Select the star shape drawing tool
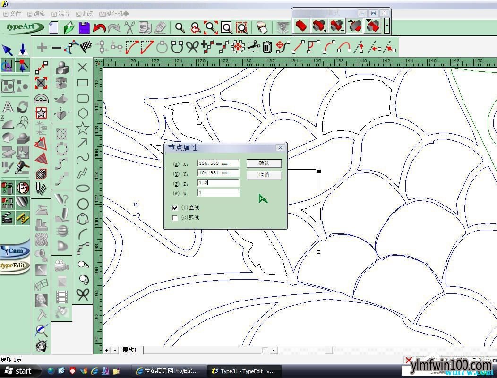 [x=83, y=128]
